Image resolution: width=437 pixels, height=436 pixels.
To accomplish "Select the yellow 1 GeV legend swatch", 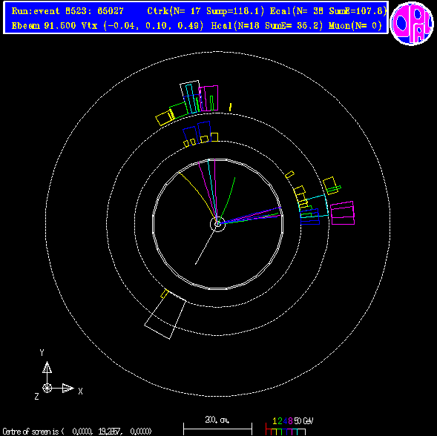I will pyautogui.click(x=275, y=432).
